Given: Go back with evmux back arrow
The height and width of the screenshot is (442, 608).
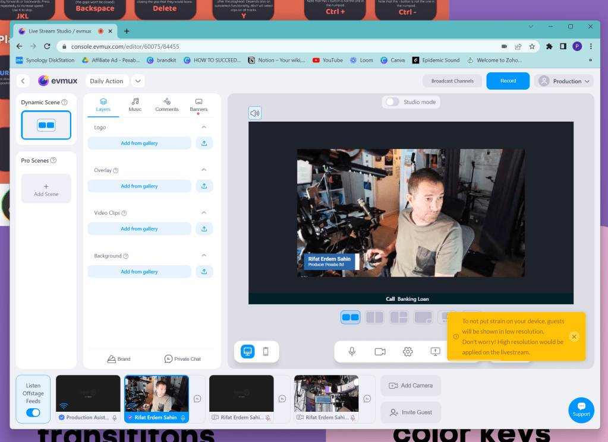Looking at the screenshot, I should click(23, 81).
